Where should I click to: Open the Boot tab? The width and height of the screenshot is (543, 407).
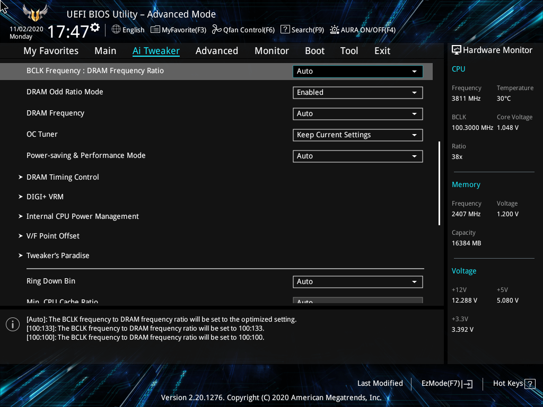pyautogui.click(x=314, y=51)
